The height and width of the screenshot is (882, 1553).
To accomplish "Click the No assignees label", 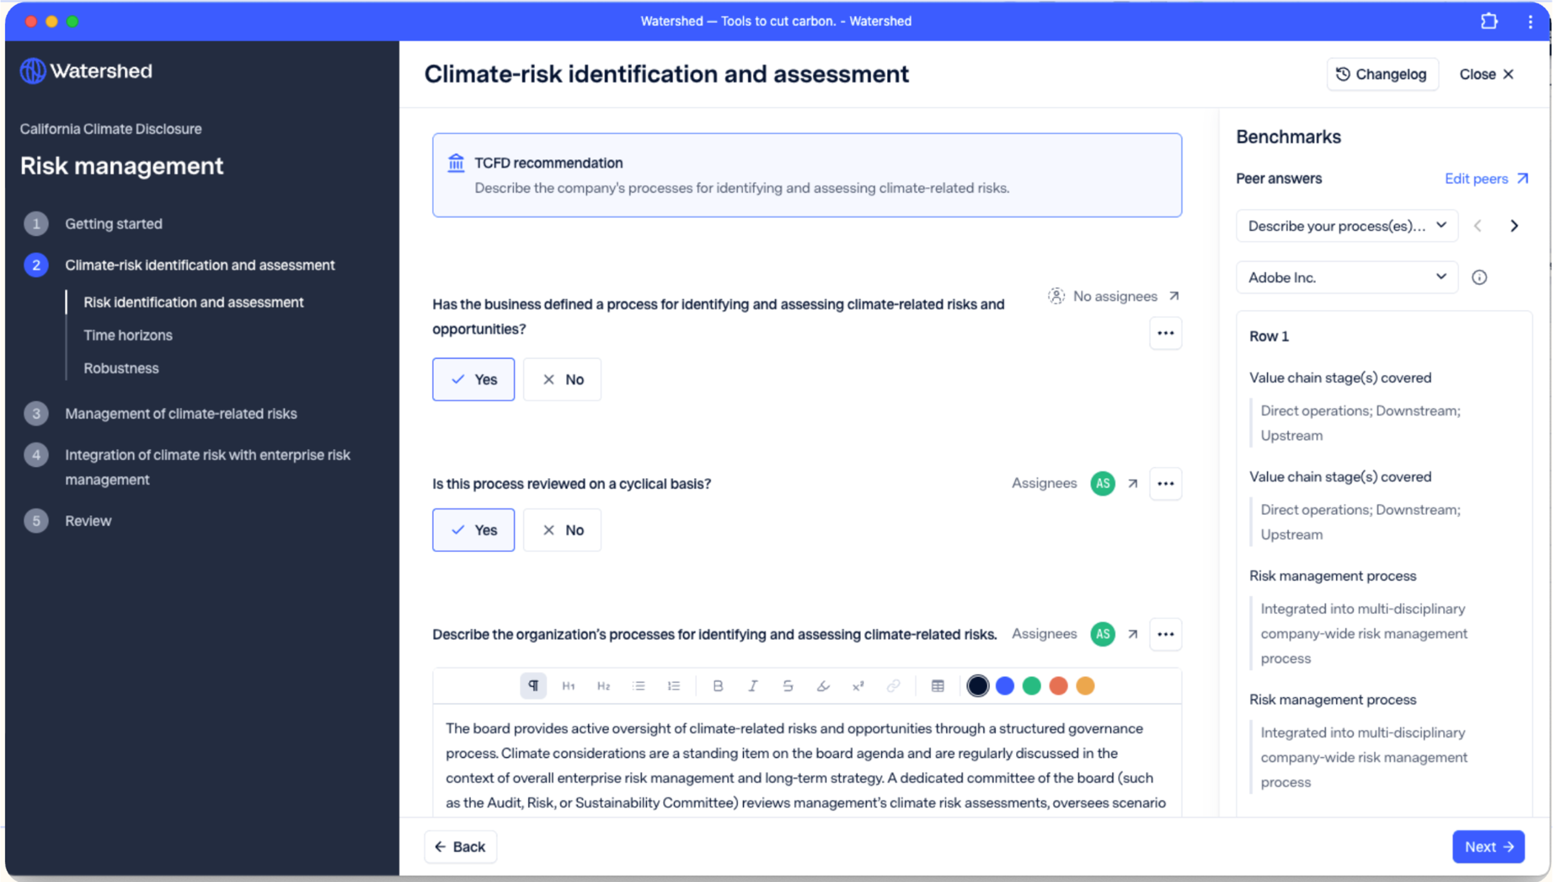I will [x=1115, y=296].
